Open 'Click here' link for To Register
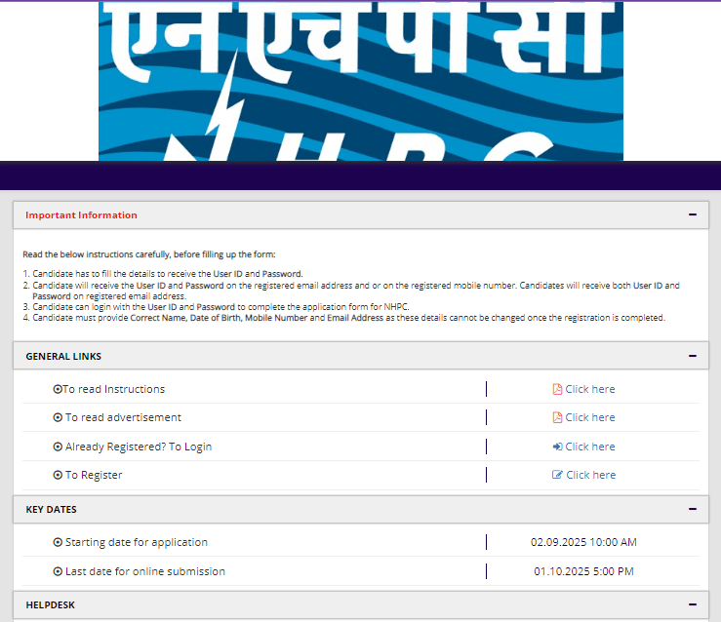This screenshot has height=622, width=721. (x=591, y=475)
